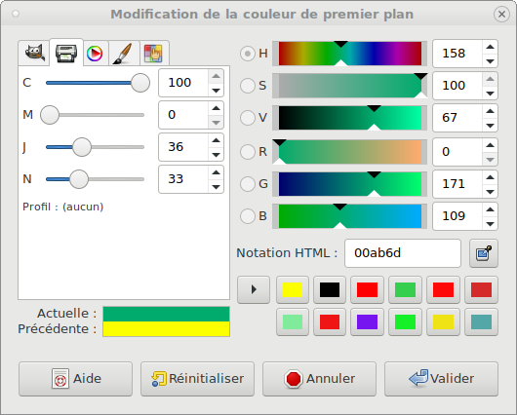
Task: Select the B blue radio button
Action: pyautogui.click(x=248, y=216)
